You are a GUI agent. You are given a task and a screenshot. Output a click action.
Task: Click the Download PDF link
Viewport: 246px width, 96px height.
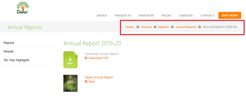pyautogui.click(x=98, y=58)
